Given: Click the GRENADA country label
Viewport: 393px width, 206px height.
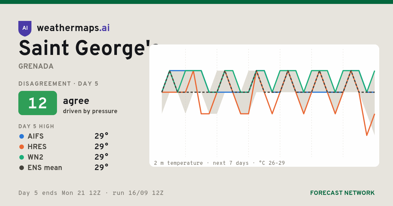Looking at the screenshot, I should pyautogui.click(x=36, y=66).
